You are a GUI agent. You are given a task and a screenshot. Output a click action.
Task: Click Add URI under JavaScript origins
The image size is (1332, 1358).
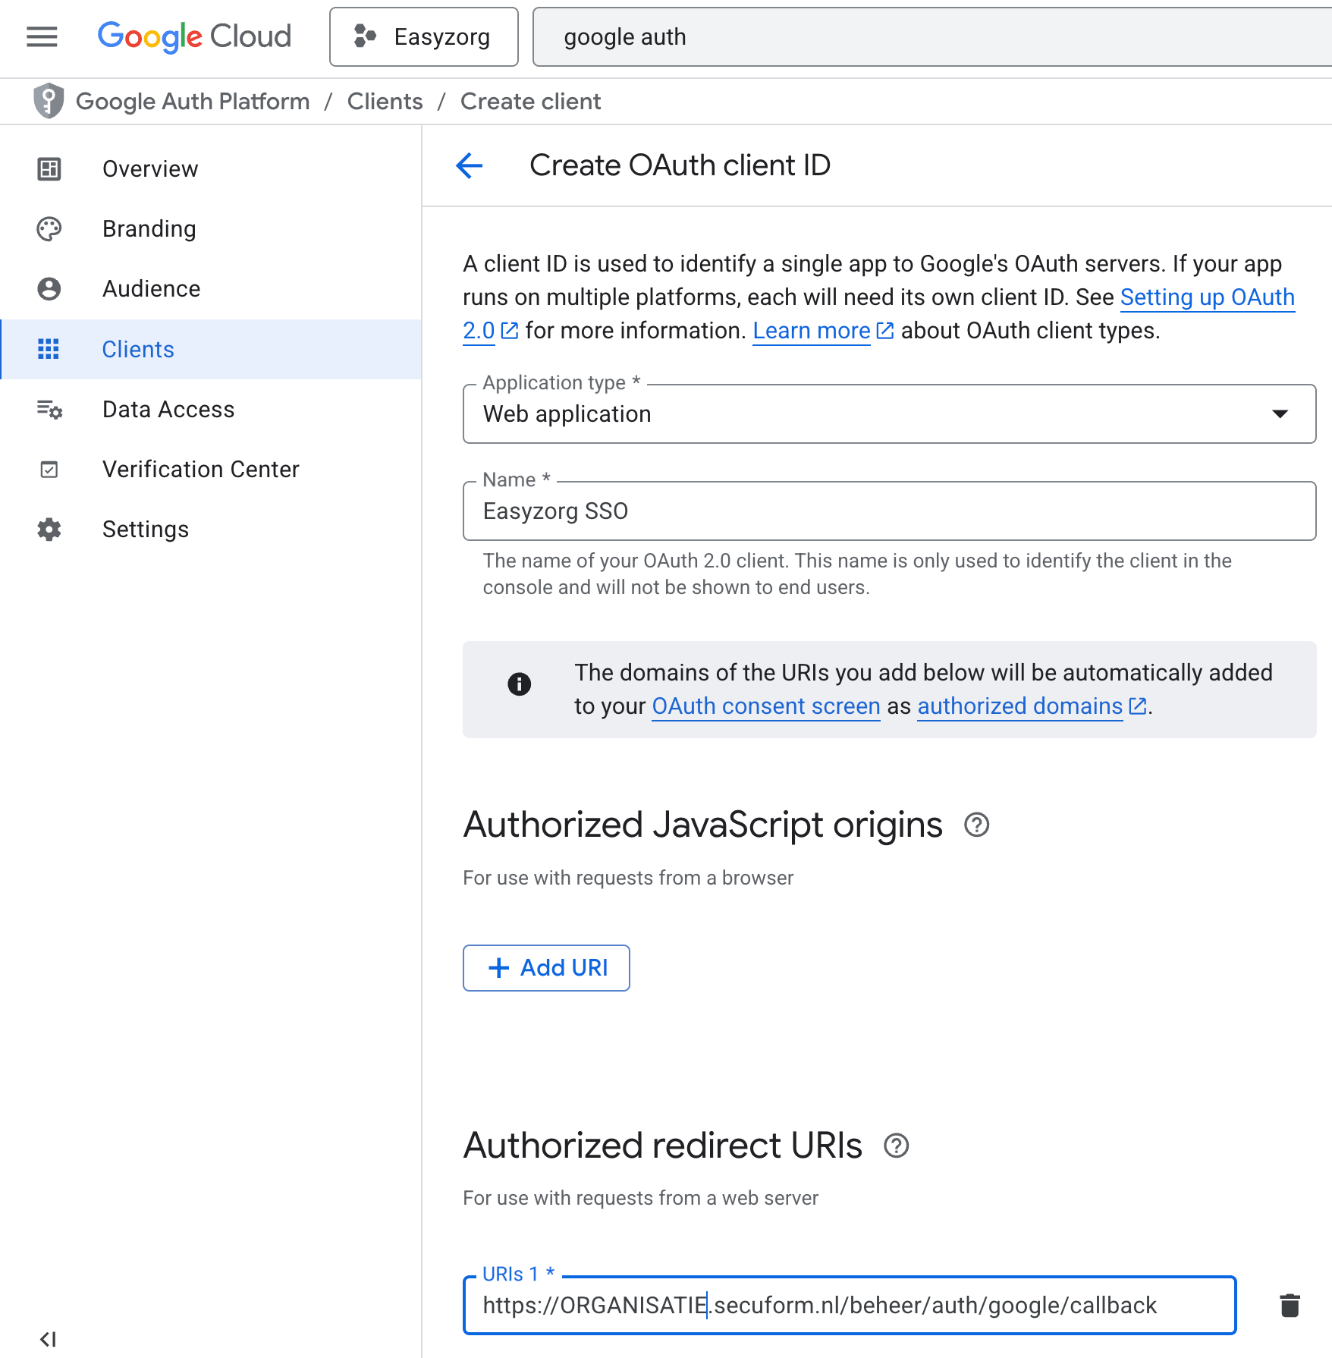[x=546, y=968]
